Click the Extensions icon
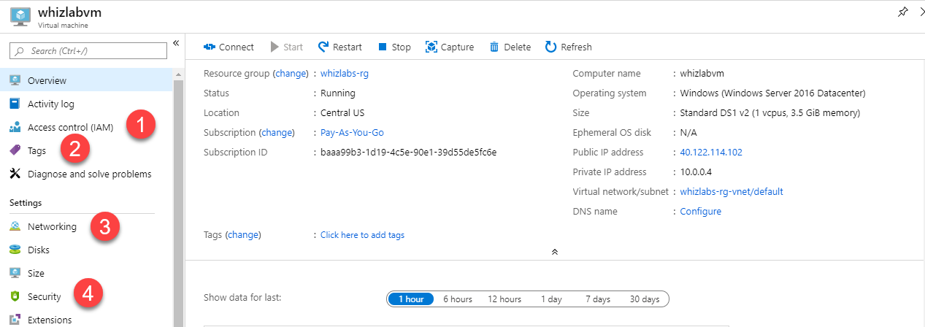Image resolution: width=925 pixels, height=327 pixels. pyautogui.click(x=15, y=320)
